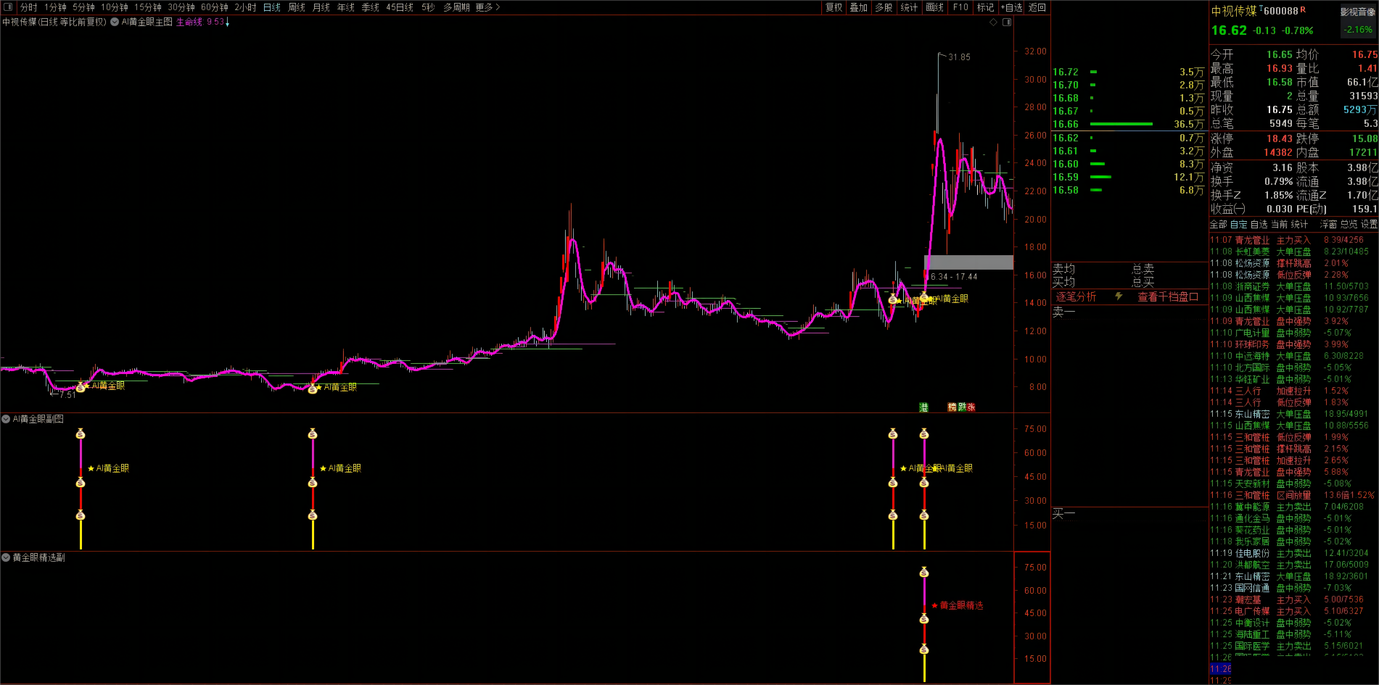Click the T marker before stock code 600088

click(1261, 9)
